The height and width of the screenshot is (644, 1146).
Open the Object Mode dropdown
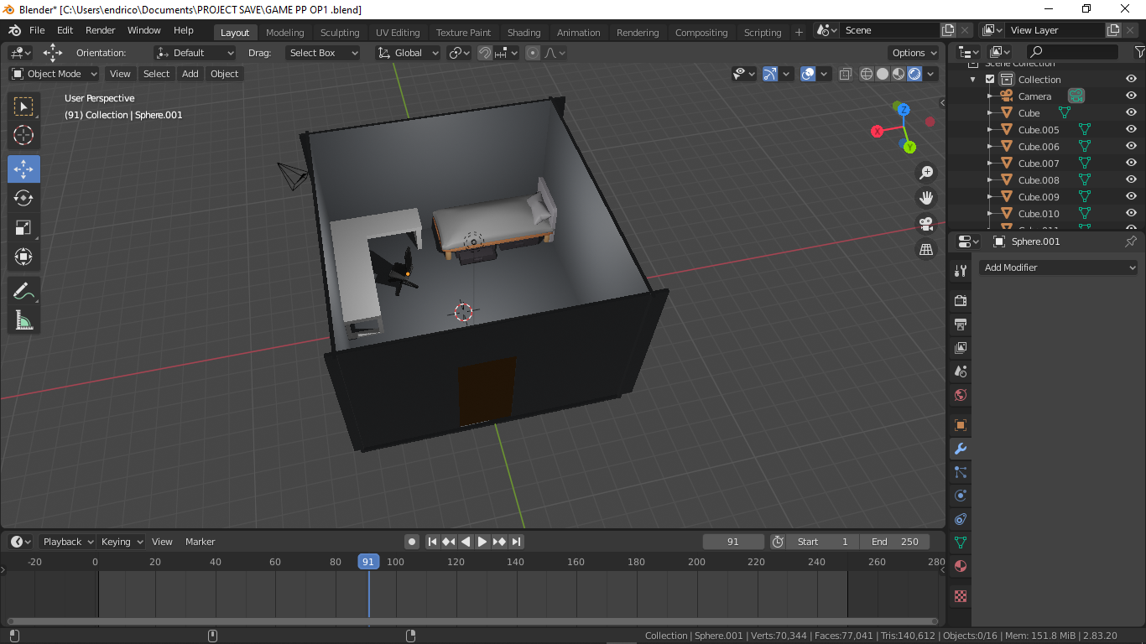pos(55,74)
